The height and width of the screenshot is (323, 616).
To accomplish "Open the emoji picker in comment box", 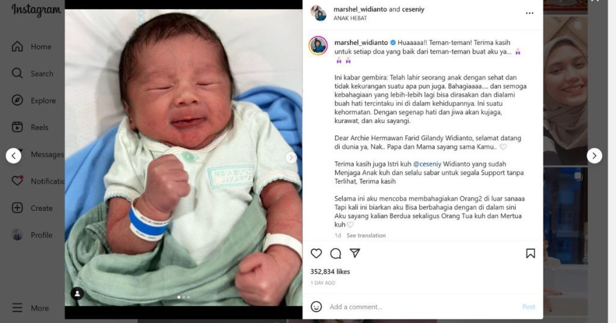I will (316, 307).
